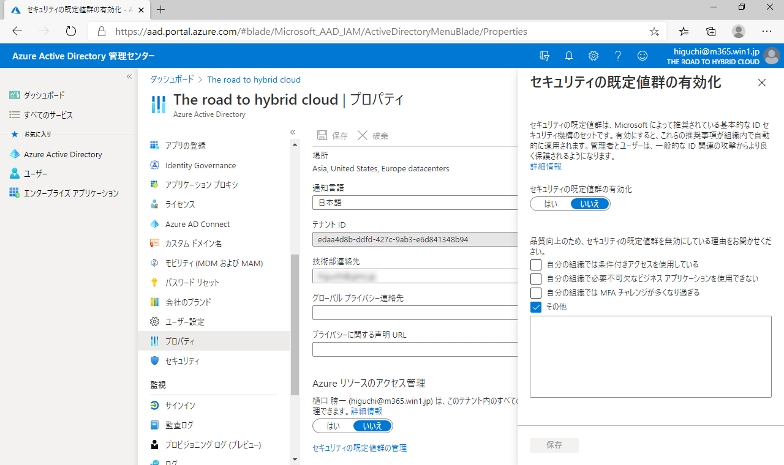
Task: Open the Cloud Shell portal icon
Action: (544, 56)
